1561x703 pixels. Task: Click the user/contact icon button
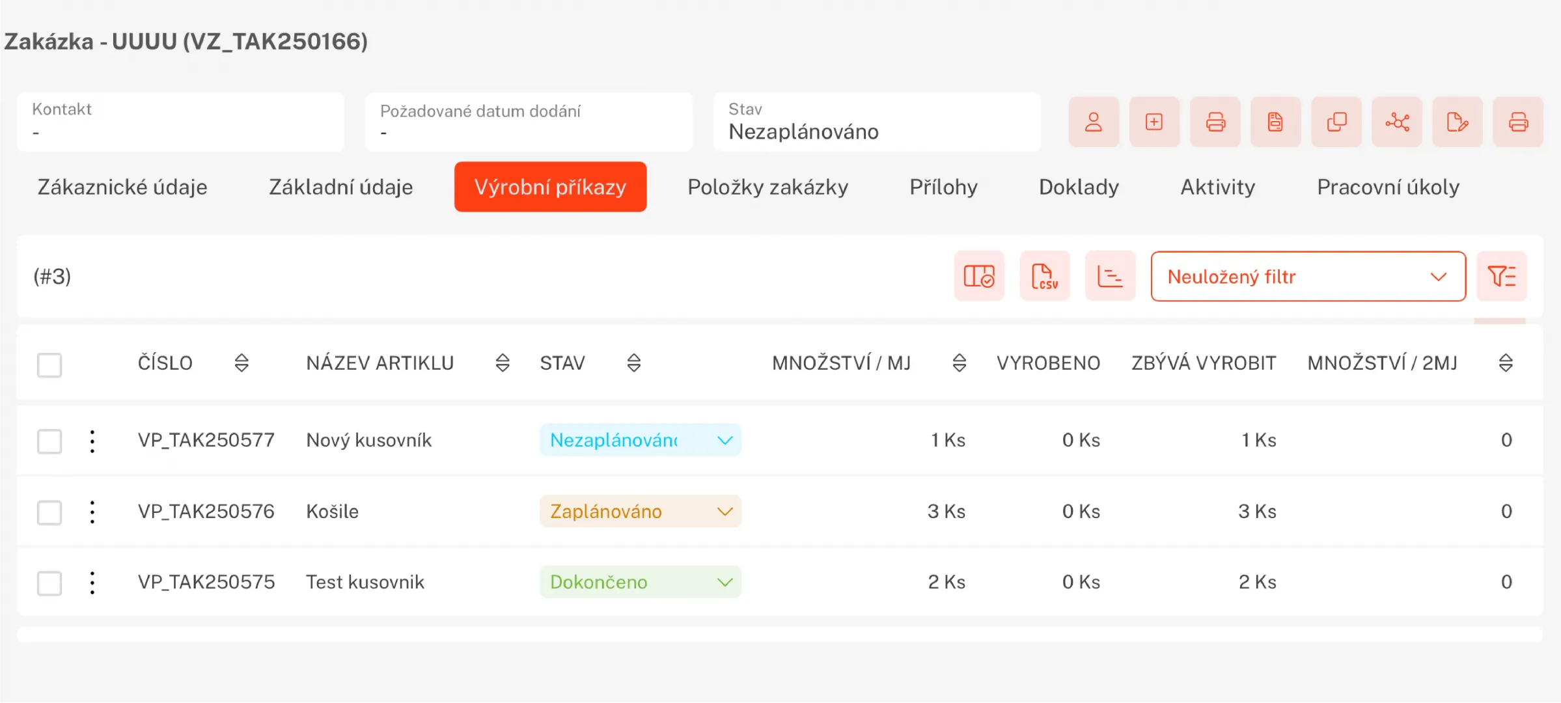click(1093, 122)
